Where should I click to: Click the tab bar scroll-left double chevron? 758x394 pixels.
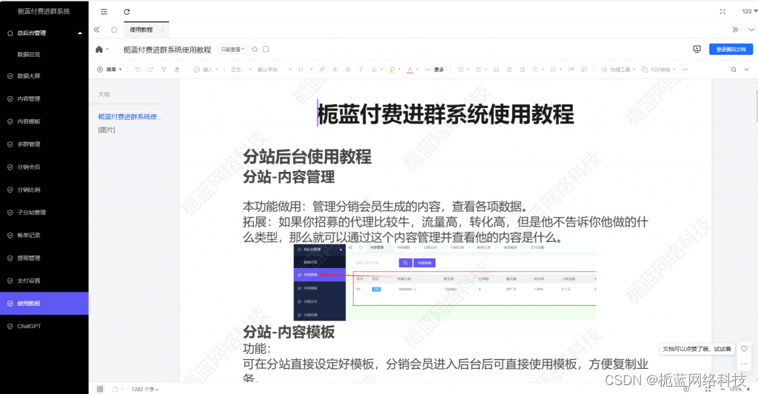point(97,30)
